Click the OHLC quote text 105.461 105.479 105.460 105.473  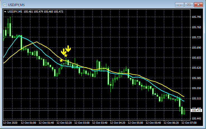click(43, 12)
